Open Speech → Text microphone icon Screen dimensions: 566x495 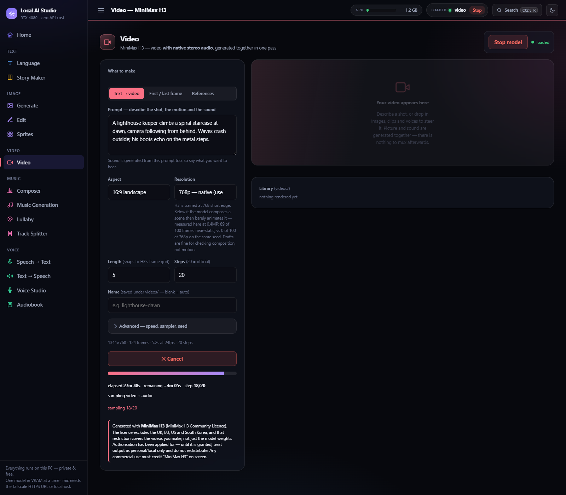click(10, 262)
